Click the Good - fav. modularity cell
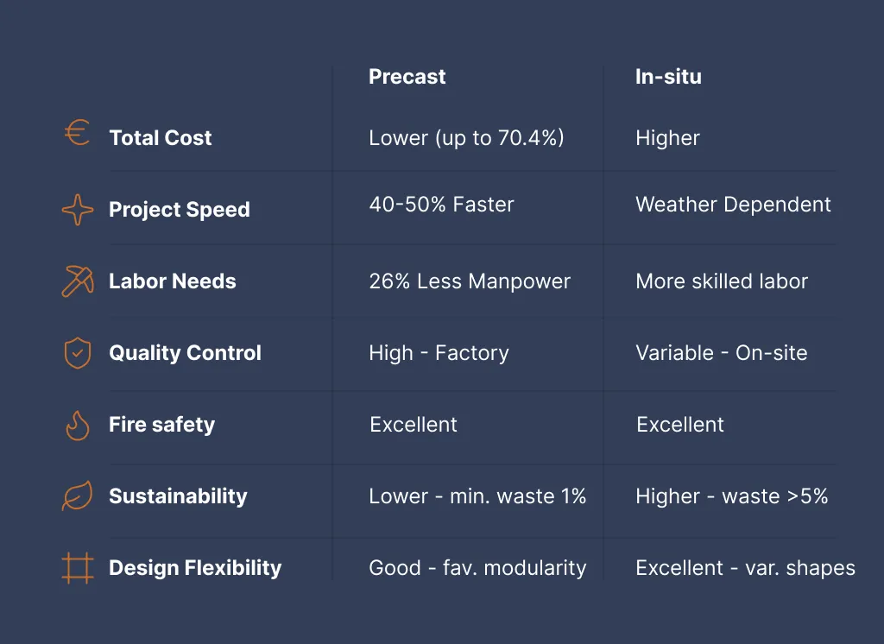 click(x=477, y=568)
